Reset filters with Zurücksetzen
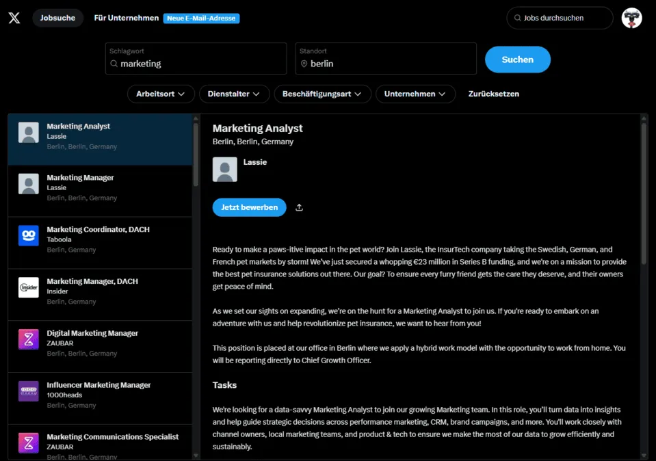This screenshot has height=461, width=656. pyautogui.click(x=493, y=94)
